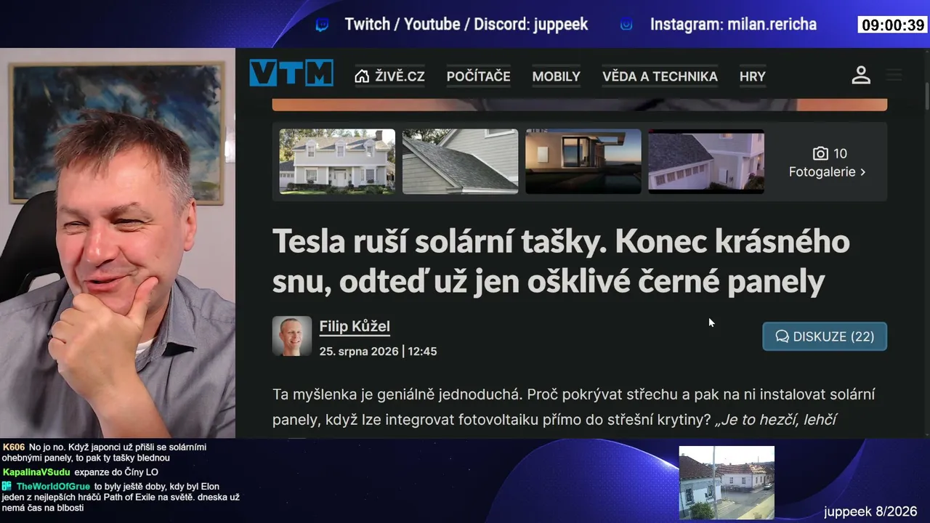The image size is (930, 523).
Task: Click chat username TheWorldOfGrue
Action: tap(53, 487)
